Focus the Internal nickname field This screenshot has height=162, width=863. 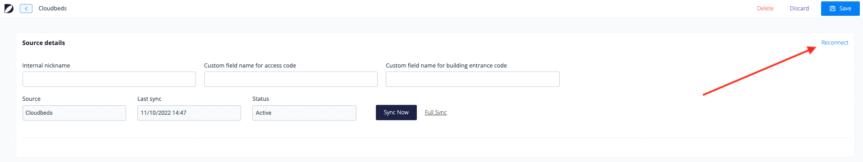tap(109, 79)
